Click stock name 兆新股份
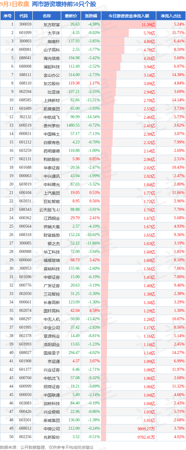Image resolution: width=186 pixels, height=450 pixels. coord(52,437)
